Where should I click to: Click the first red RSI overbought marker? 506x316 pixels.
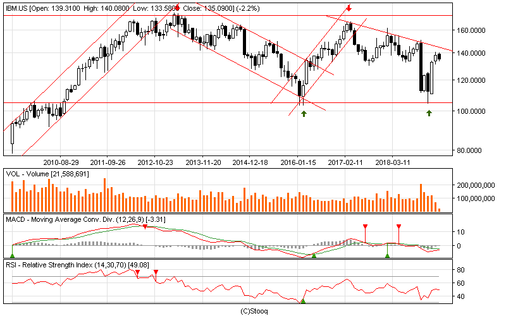click(137, 273)
